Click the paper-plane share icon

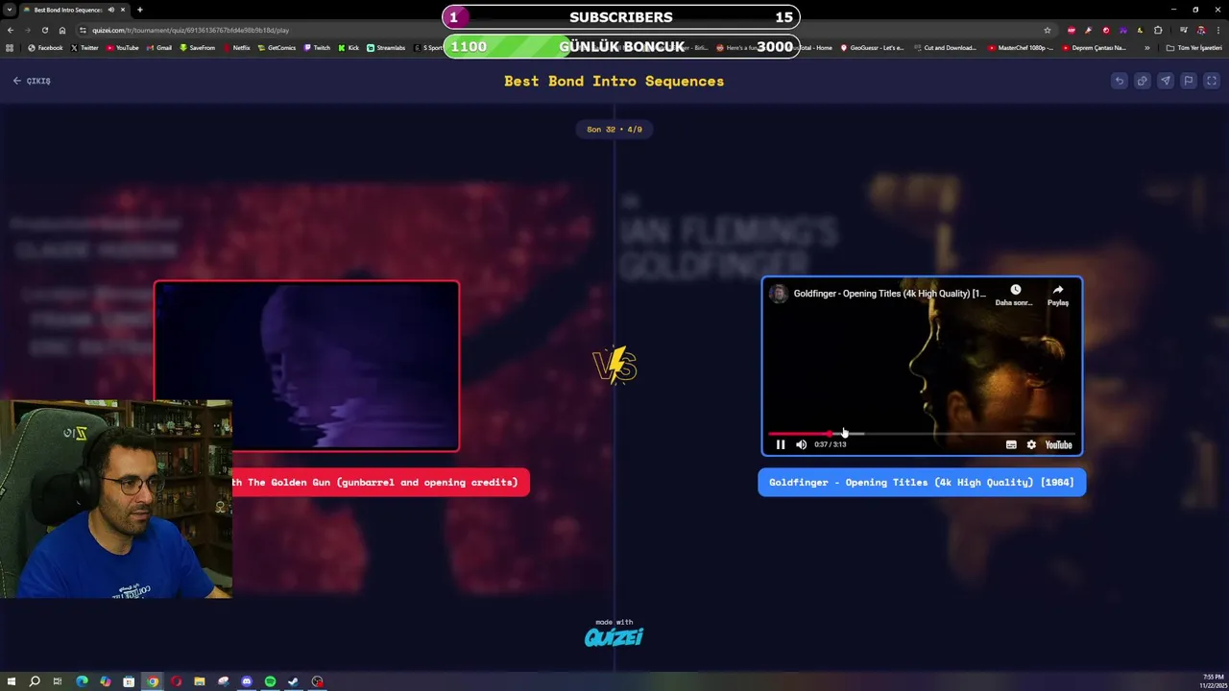(1165, 81)
